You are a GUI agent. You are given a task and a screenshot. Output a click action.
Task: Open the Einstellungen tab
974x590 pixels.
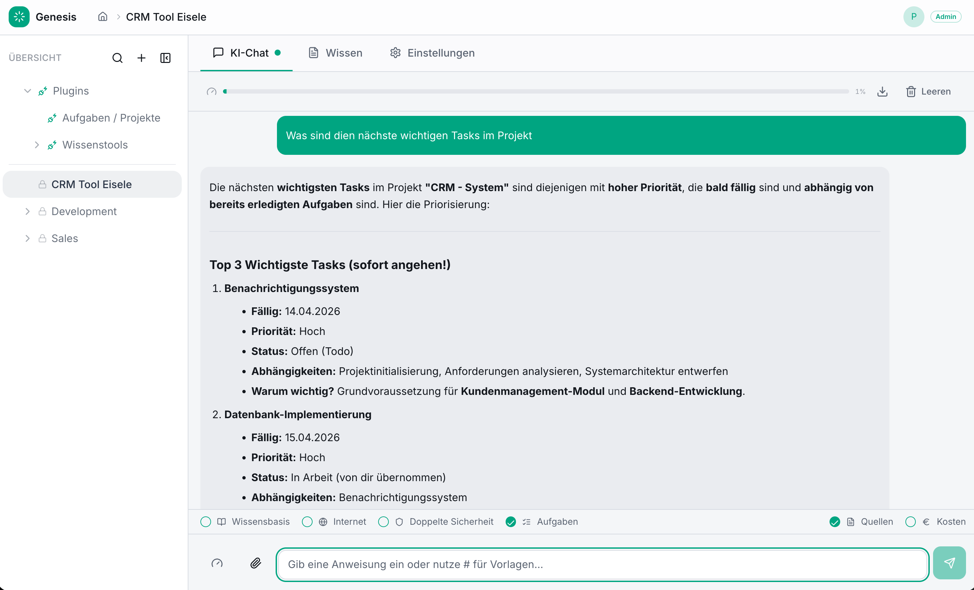pyautogui.click(x=432, y=53)
